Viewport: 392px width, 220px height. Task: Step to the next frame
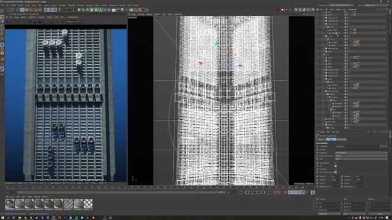(x=259, y=193)
